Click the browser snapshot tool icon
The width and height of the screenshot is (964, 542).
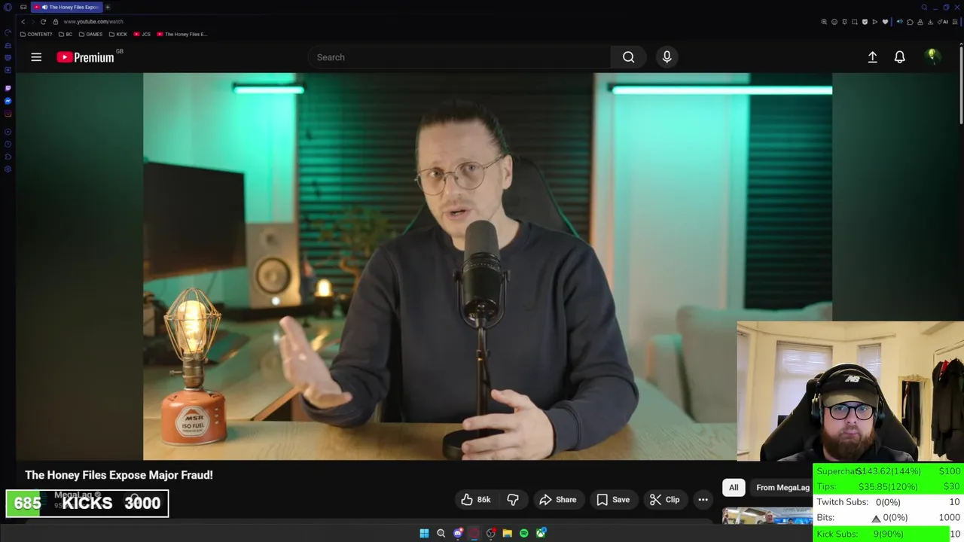click(854, 22)
